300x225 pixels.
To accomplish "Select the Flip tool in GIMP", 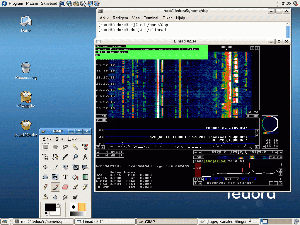I will click(x=55, y=177).
